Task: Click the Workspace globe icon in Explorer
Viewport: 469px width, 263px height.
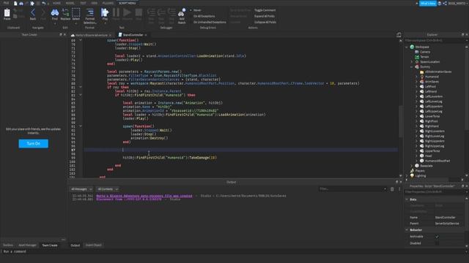Action: click(x=412, y=47)
